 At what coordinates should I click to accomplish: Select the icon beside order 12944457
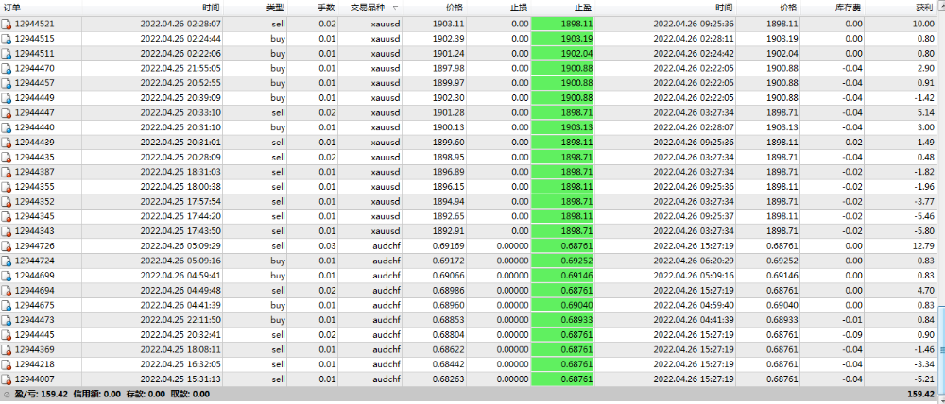6,84
